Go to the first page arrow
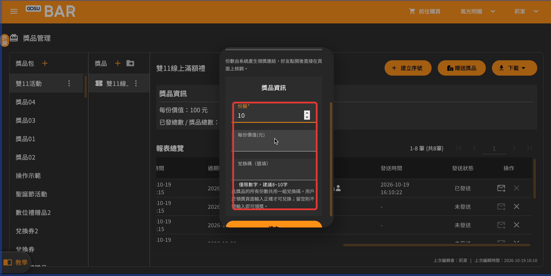Screen dimensions: 551x276 click(x=459, y=148)
